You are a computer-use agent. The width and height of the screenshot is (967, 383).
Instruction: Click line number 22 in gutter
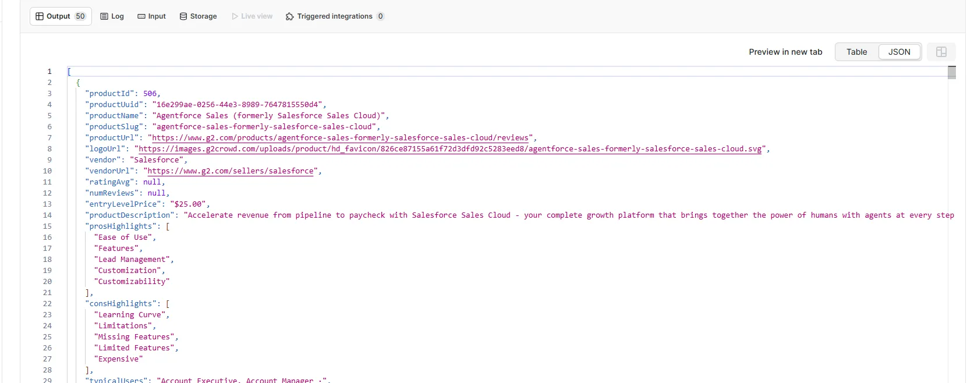[x=47, y=304]
